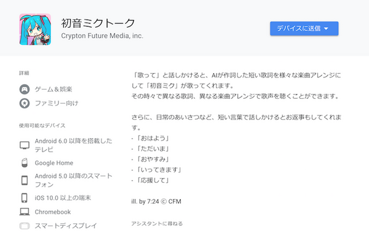369x232 pixels.
Task: Click the smartphone icon for Android 5.0
Action: [x=25, y=180]
